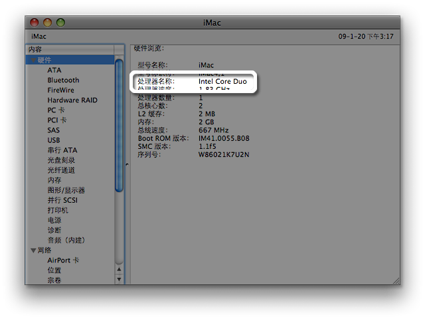This screenshot has height=319, width=425.
Task: Select the AirPort 卡 entry
Action: (63, 261)
